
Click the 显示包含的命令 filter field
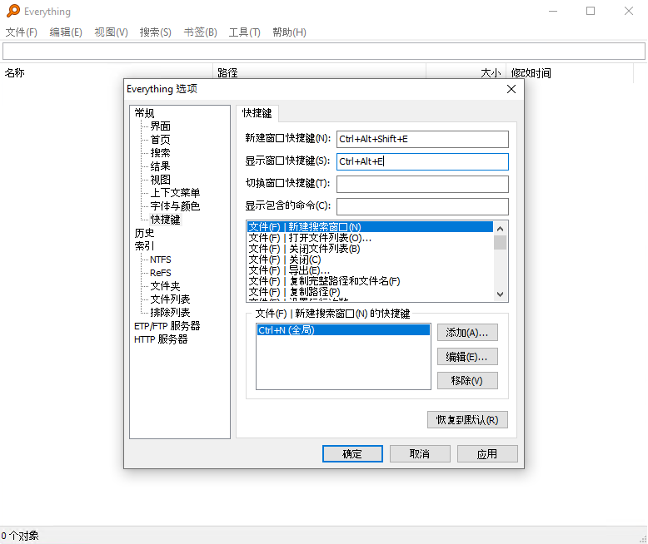click(x=422, y=206)
